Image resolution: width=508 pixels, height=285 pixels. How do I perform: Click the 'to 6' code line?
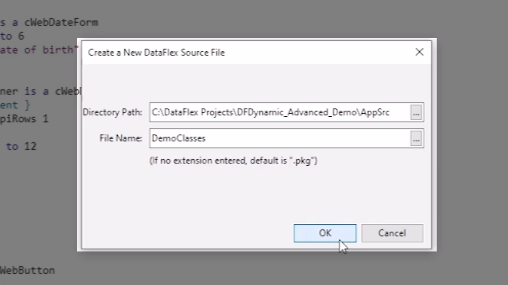click(12, 36)
